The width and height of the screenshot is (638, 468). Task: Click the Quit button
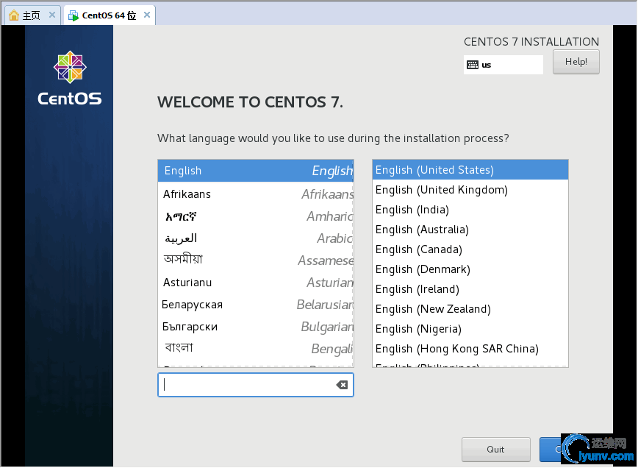pos(495,450)
